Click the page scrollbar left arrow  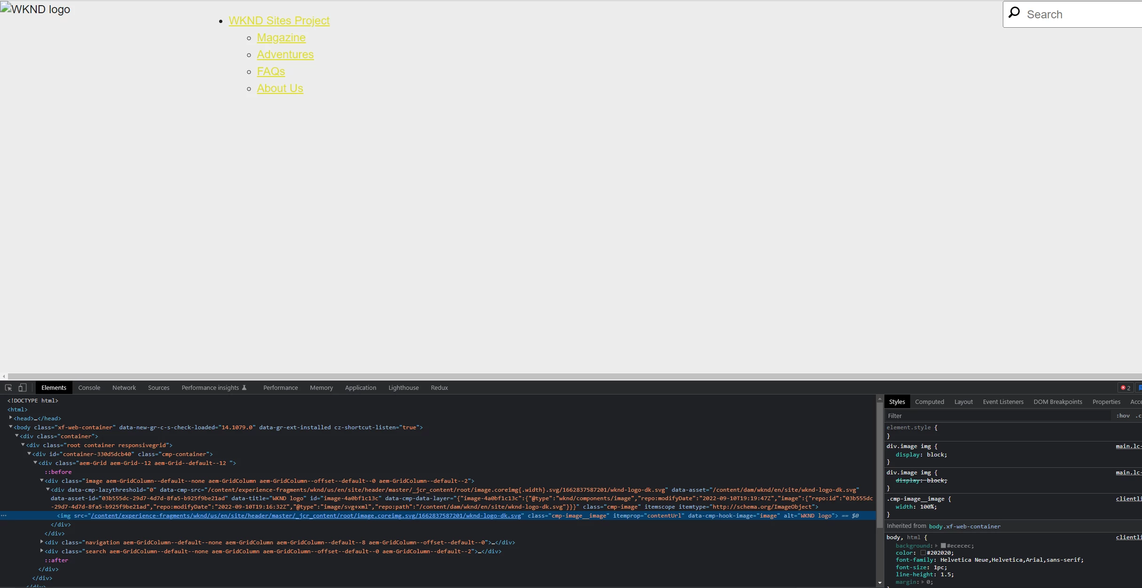pyautogui.click(x=4, y=376)
